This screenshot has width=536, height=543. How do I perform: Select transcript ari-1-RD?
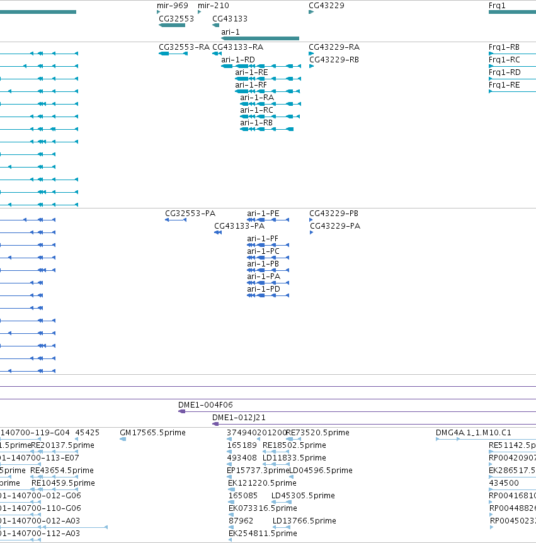[261, 66]
